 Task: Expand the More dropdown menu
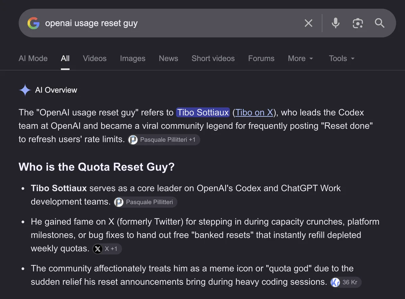[x=300, y=59]
